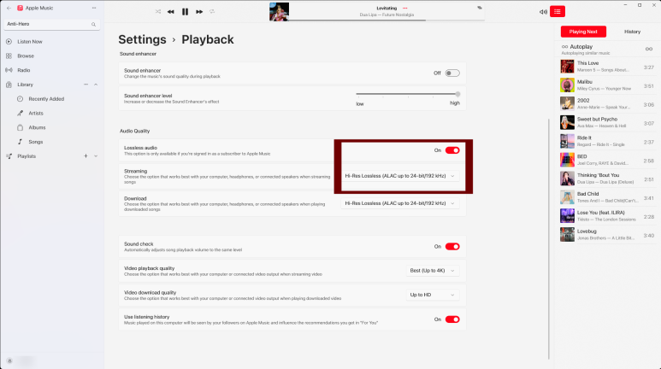Click the lyrics icon in player
Screen dimensions: 661x369
click(480, 8)
